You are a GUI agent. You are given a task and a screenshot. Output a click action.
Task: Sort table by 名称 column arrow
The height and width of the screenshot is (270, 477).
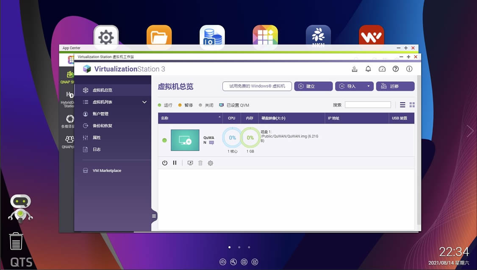pos(219,117)
